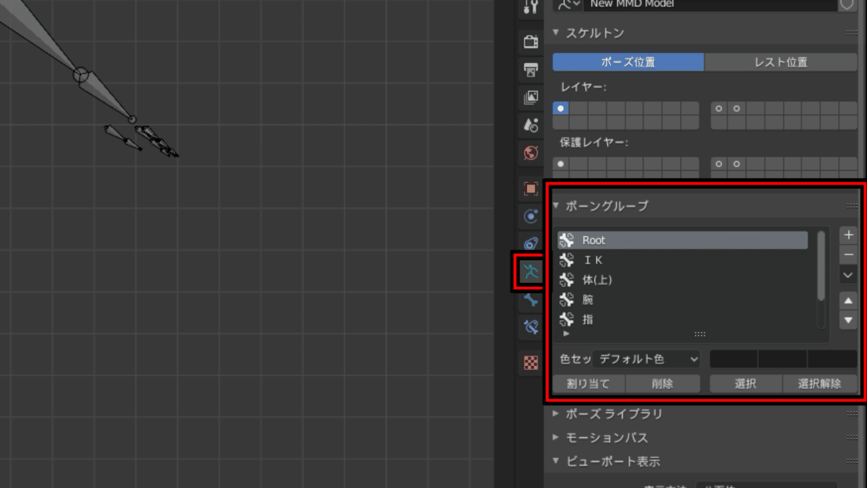Click the fake user shield icon

[847, 4]
